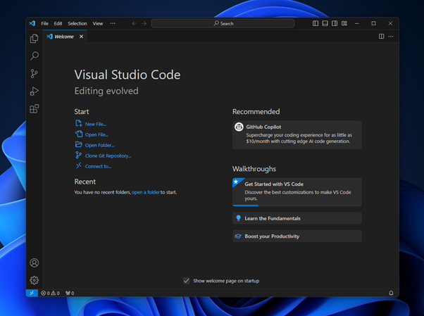Open the Explorer view in activity bar
The height and width of the screenshot is (316, 424).
pos(34,39)
